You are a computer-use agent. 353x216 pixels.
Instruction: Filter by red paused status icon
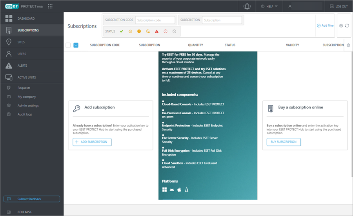(166, 31)
